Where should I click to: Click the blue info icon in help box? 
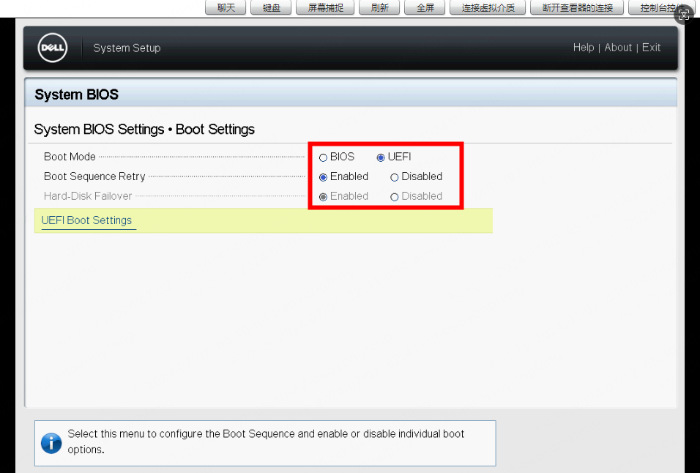(51, 443)
